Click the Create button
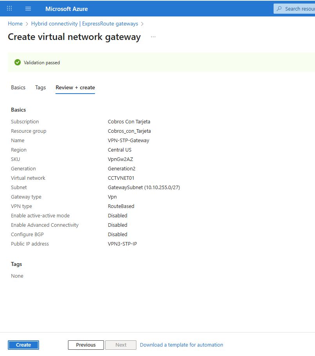 (x=23, y=345)
